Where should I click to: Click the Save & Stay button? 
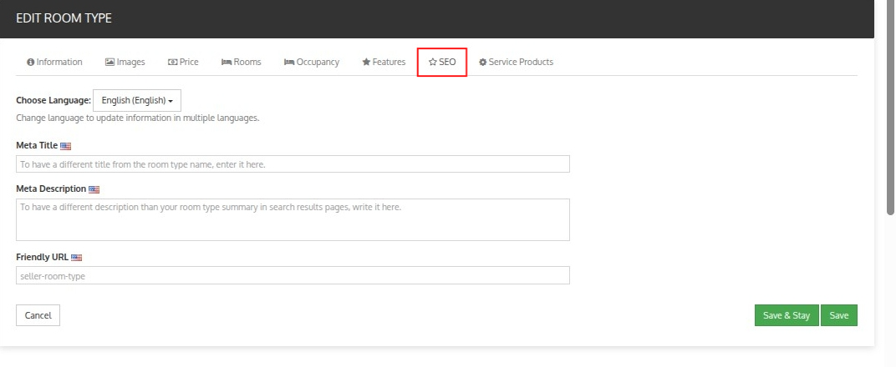click(x=787, y=315)
